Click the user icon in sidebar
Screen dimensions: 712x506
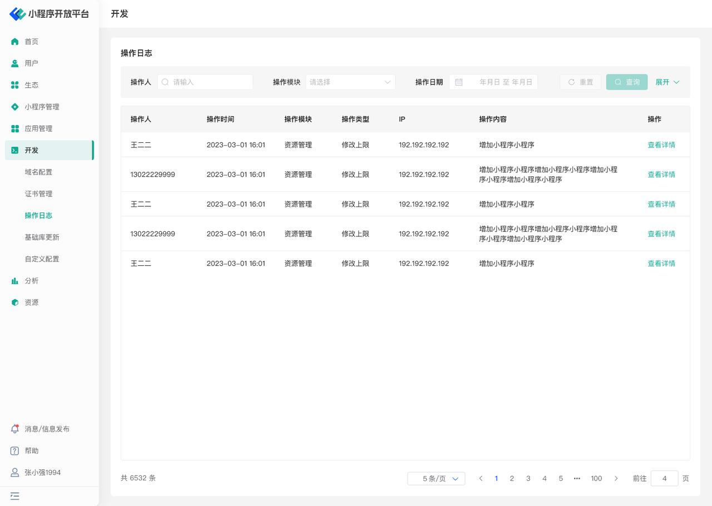click(x=15, y=63)
